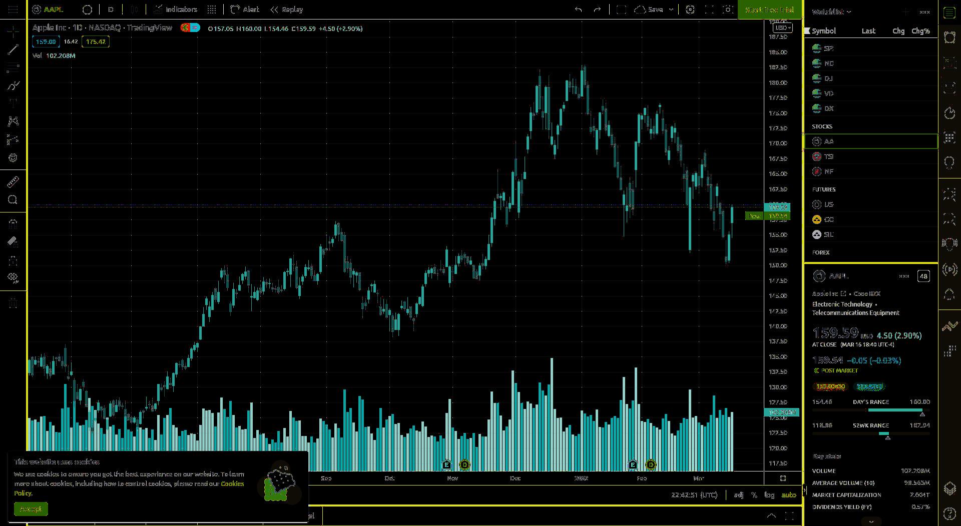This screenshot has height=526, width=961.
Task: Click the compare or add symbol icon
Action: click(87, 9)
